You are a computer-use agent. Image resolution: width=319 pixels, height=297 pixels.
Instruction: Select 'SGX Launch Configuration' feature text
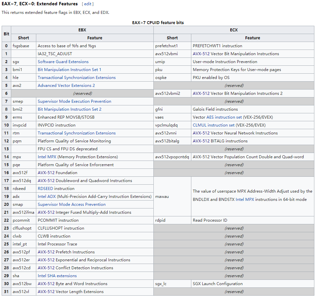point(218,284)
